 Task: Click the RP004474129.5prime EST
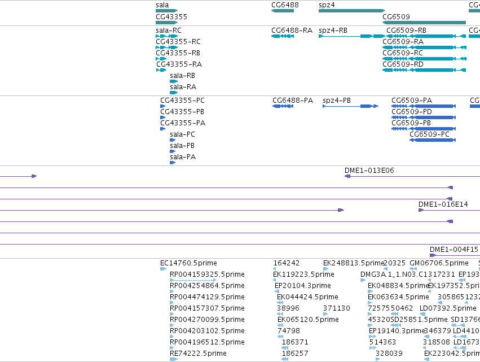(x=171, y=303)
